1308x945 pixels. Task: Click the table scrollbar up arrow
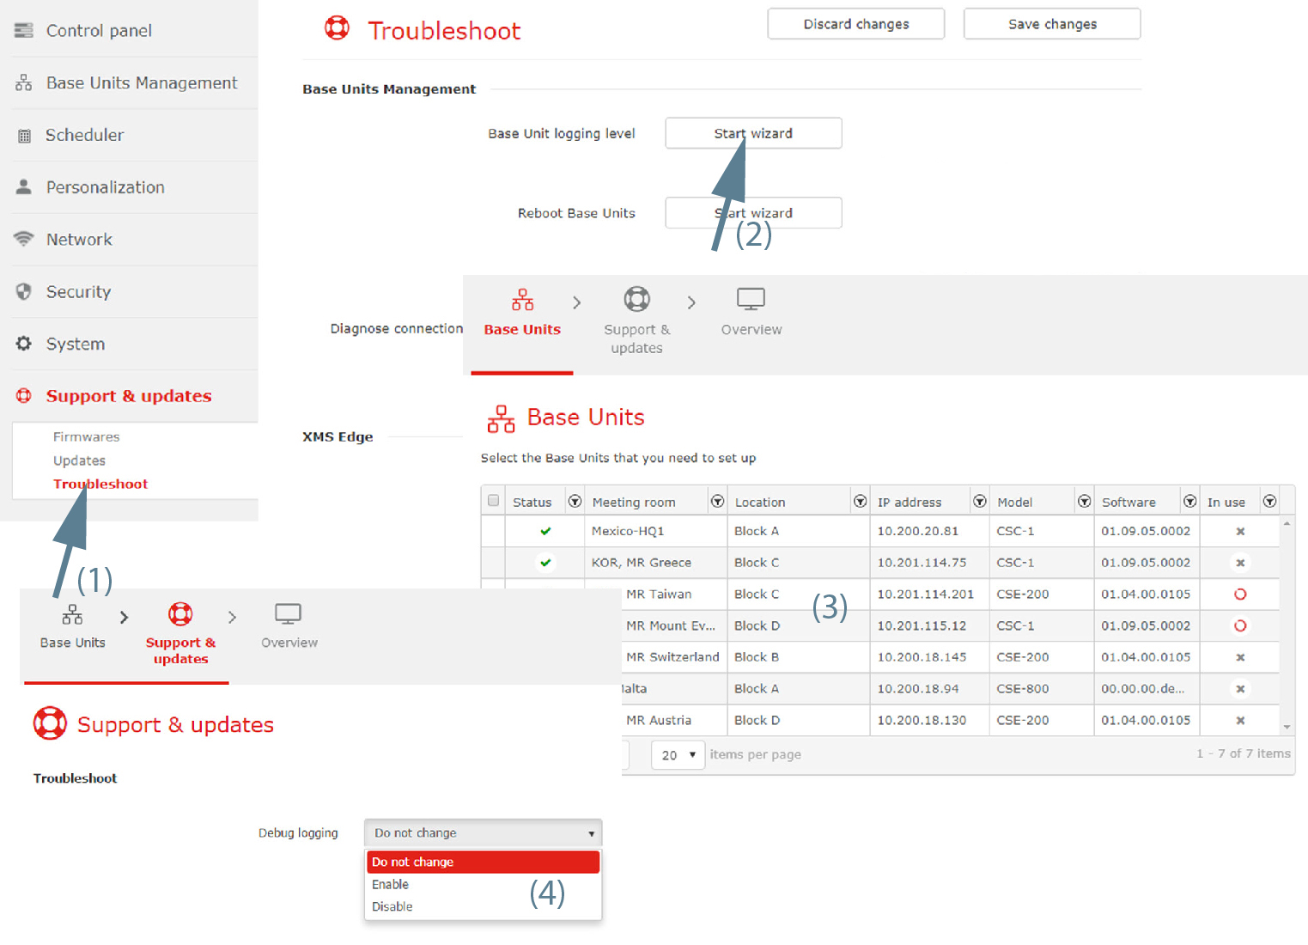[x=1287, y=523]
